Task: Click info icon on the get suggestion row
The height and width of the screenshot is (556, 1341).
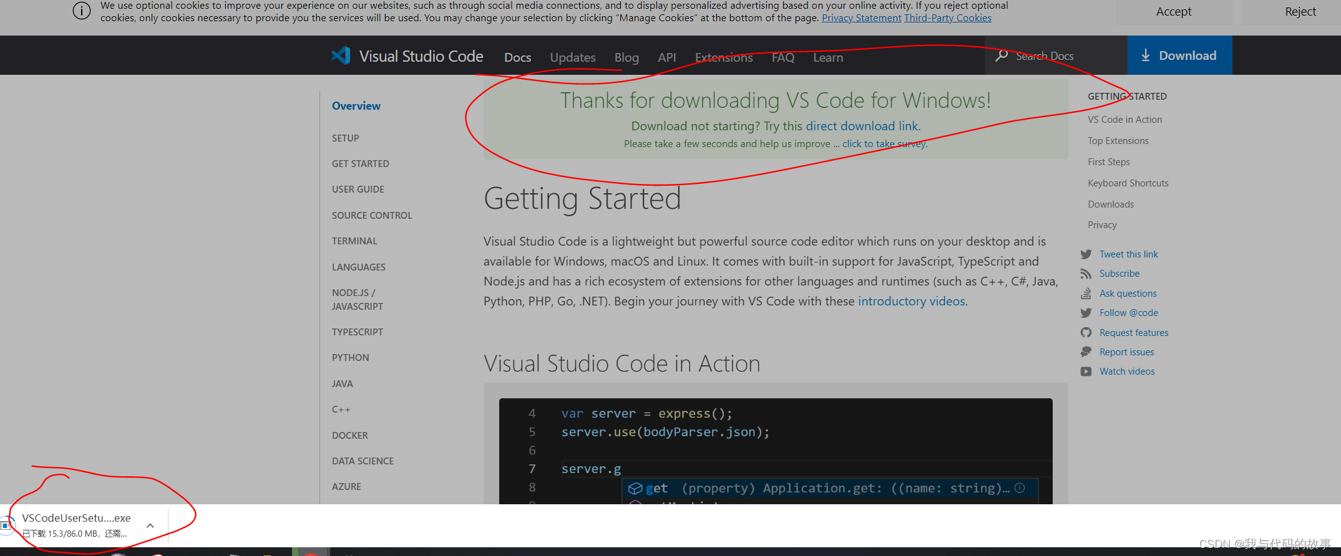Action: click(x=1020, y=488)
